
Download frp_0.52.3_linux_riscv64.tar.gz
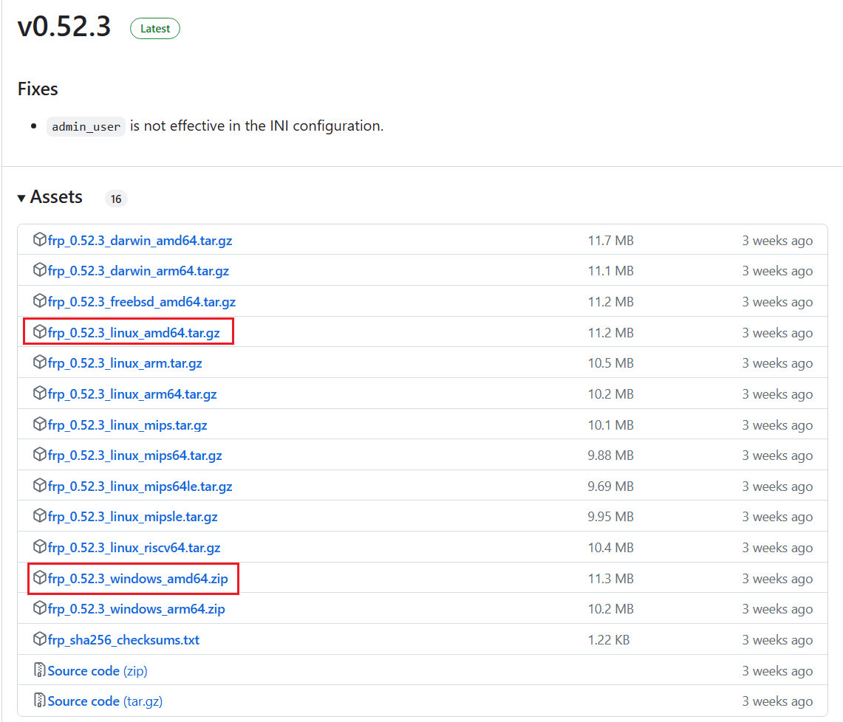[x=134, y=548]
